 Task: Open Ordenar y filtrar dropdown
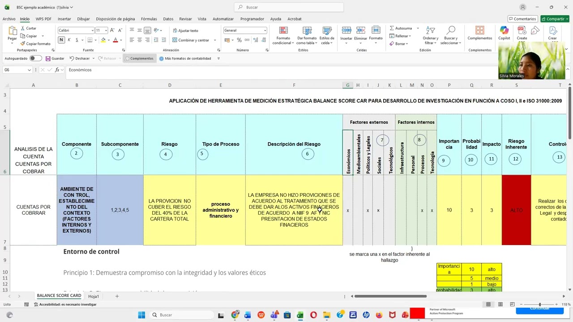point(430,35)
